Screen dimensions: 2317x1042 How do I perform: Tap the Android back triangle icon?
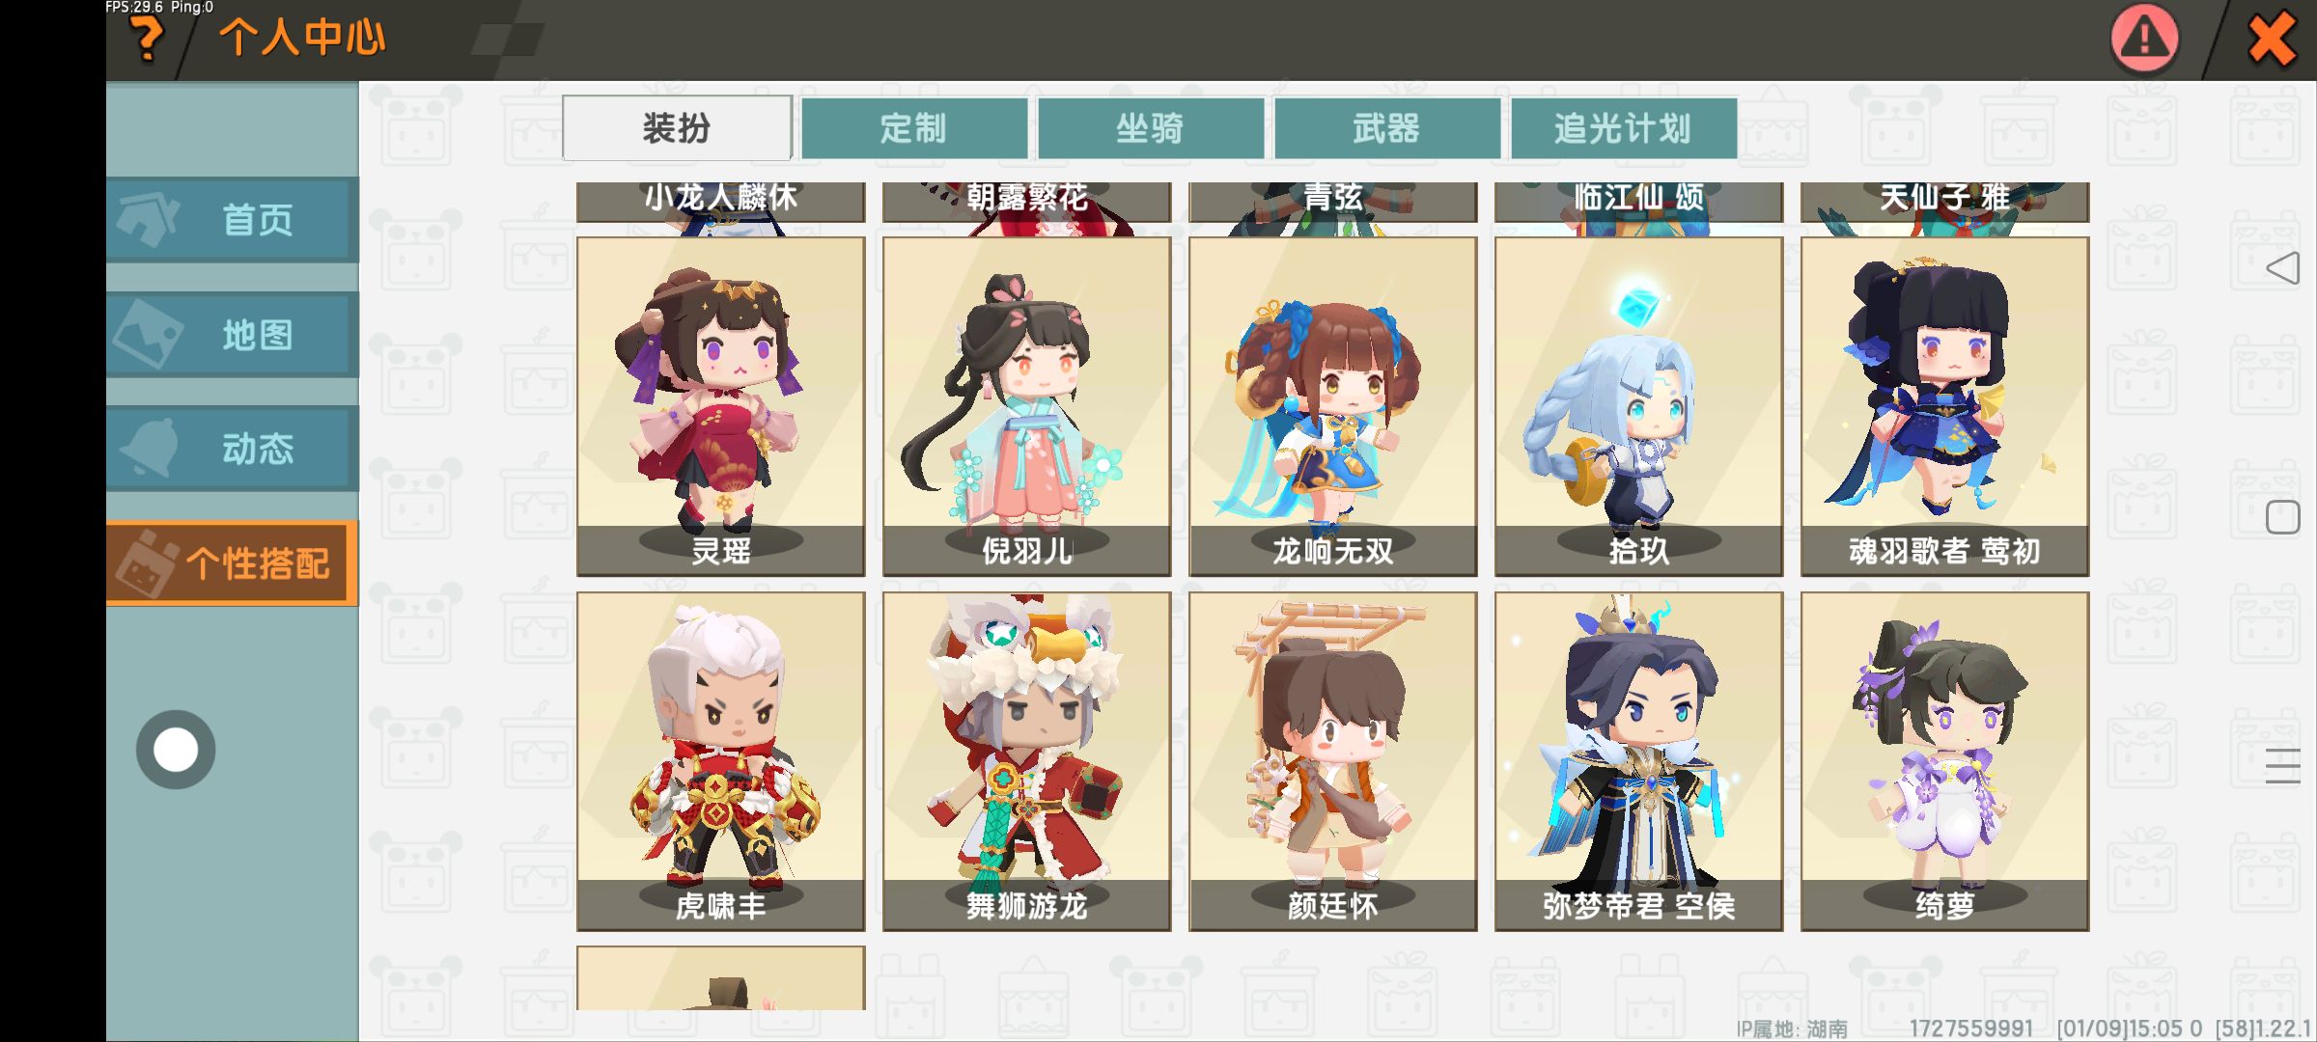pos(2282,268)
